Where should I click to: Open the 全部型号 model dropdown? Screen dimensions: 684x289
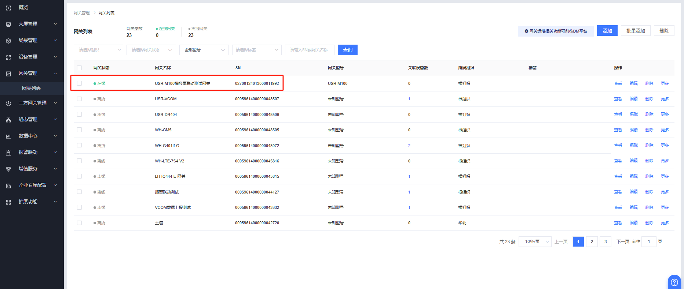point(204,50)
